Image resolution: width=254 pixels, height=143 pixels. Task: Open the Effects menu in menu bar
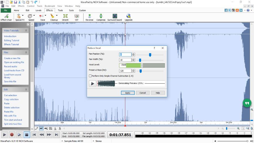coord(21,6)
